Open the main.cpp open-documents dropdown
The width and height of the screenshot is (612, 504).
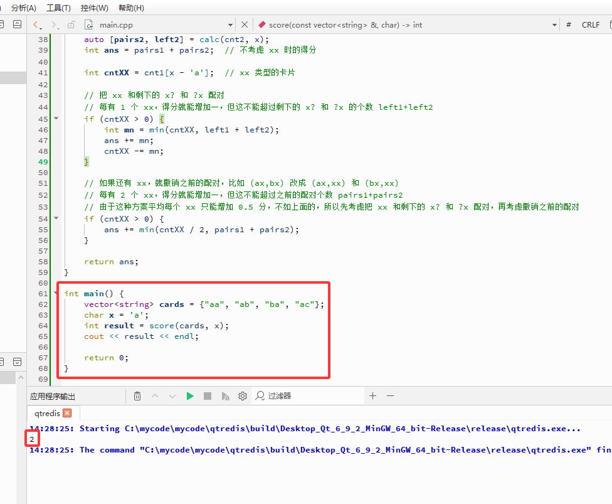230,25
